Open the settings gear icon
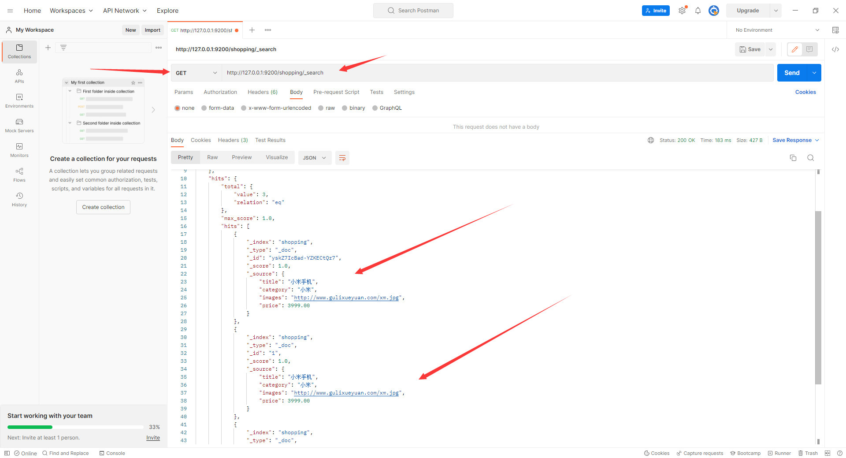 [682, 11]
